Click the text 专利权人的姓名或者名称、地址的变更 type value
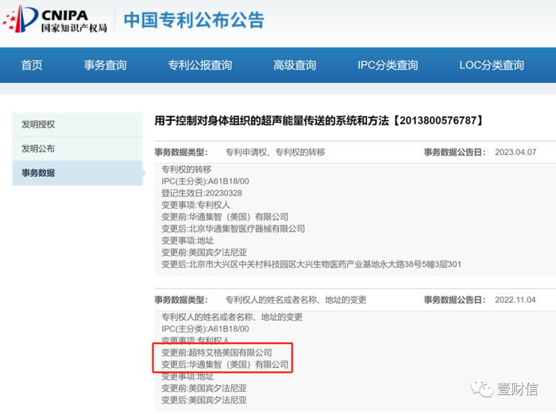Image resolution: width=556 pixels, height=414 pixels. tap(295, 300)
